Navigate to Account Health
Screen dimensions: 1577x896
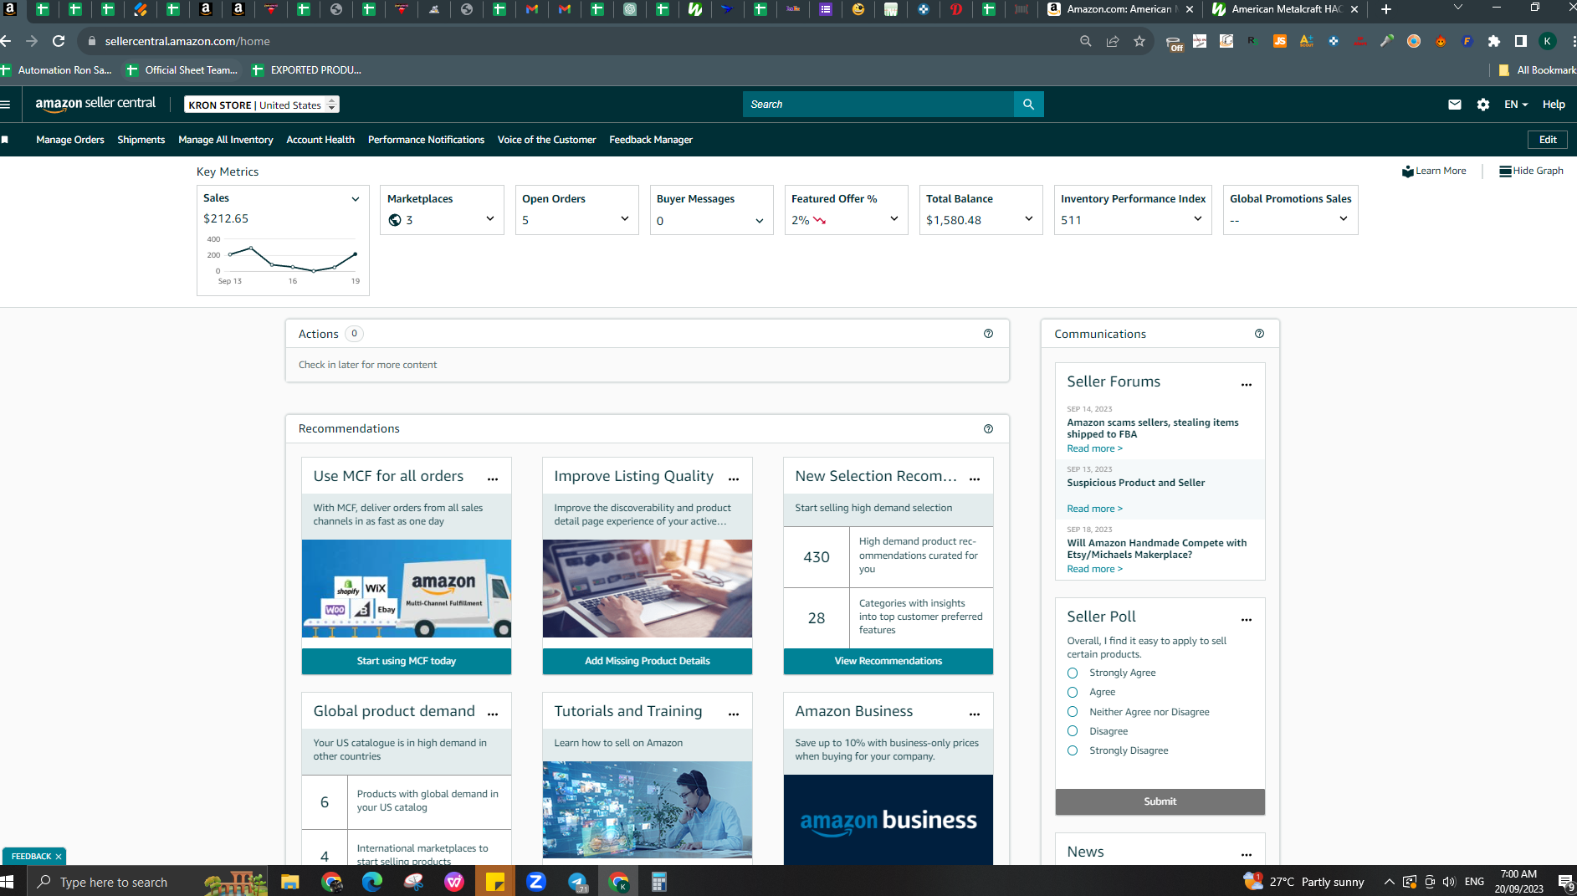coord(320,140)
